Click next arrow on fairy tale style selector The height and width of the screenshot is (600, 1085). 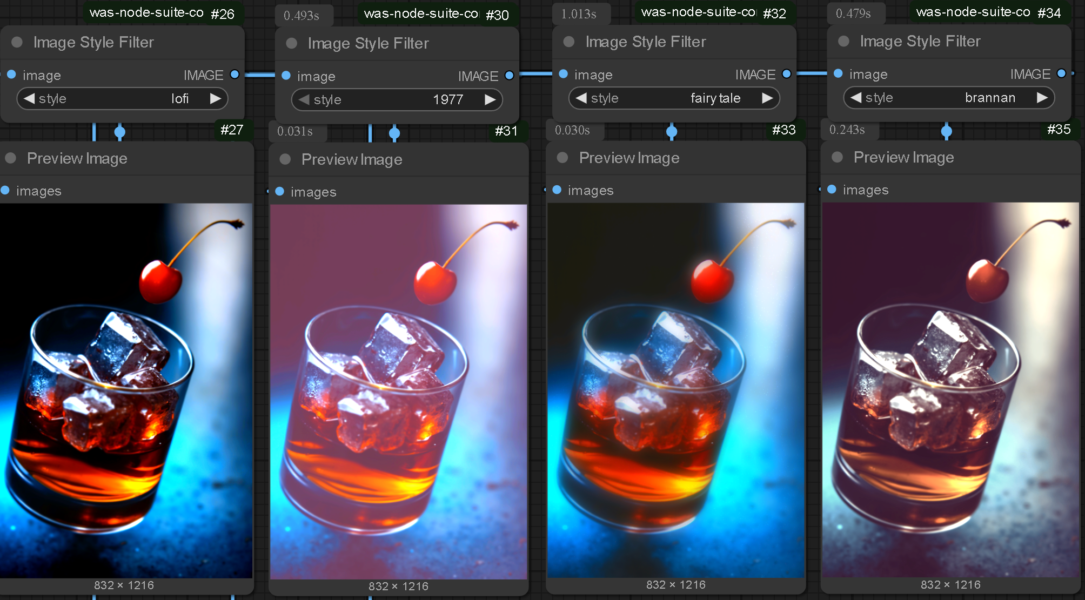click(767, 98)
